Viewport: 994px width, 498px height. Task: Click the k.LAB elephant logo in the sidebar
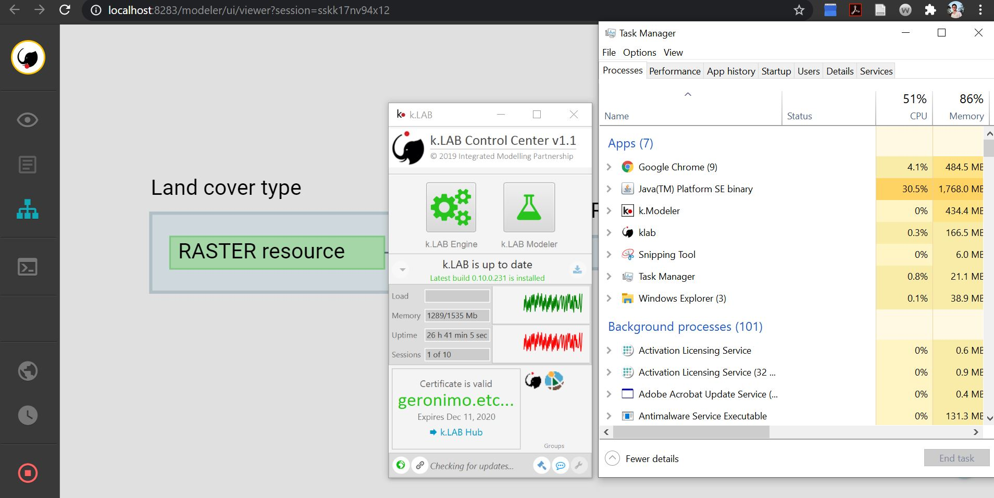click(28, 57)
